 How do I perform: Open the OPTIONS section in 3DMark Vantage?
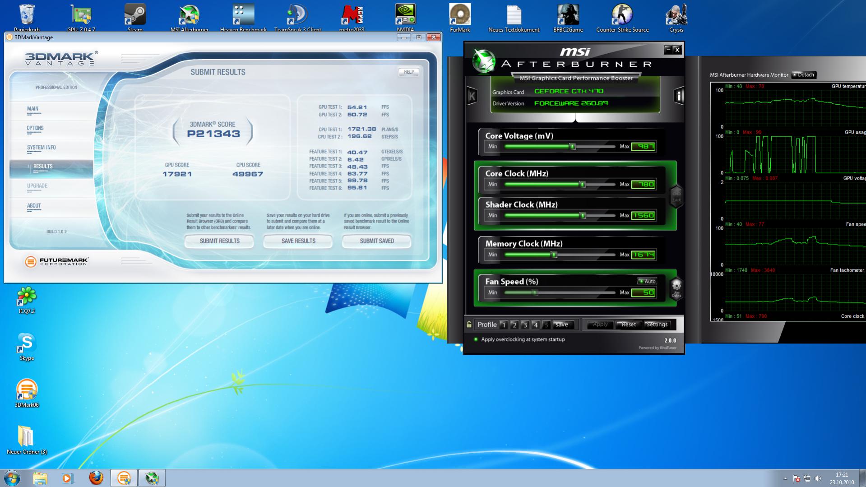coord(35,128)
